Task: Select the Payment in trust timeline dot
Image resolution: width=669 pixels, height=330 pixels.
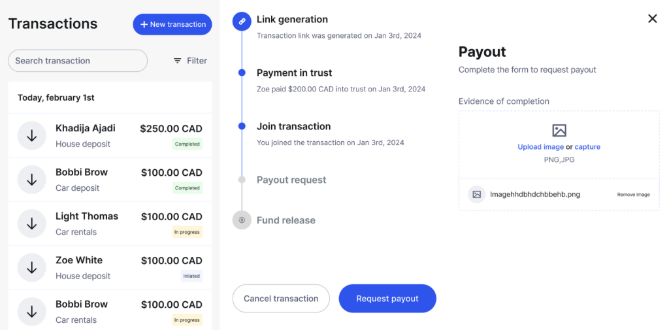Action: tap(242, 73)
